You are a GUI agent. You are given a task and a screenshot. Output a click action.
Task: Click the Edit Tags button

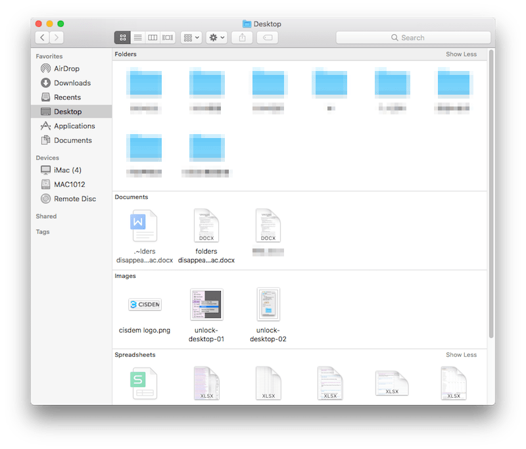click(267, 37)
